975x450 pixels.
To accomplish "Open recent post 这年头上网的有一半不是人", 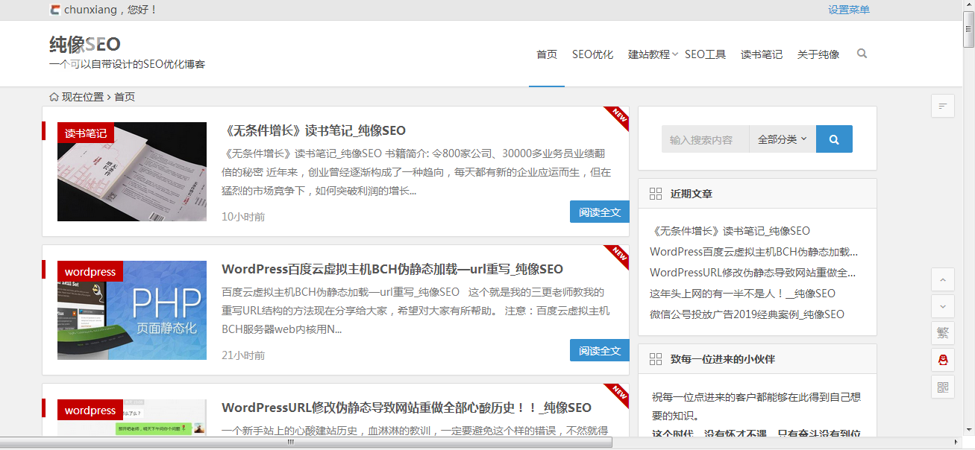I will [x=742, y=294].
